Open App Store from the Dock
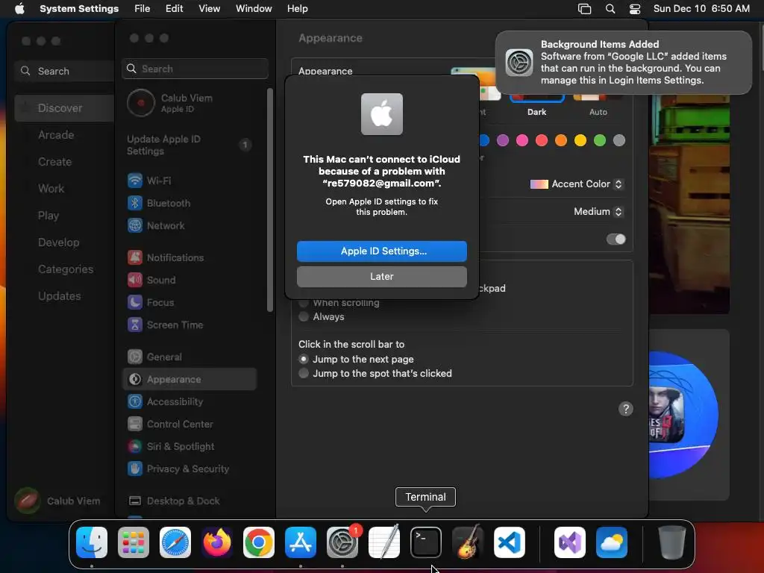764x573 pixels. point(301,542)
